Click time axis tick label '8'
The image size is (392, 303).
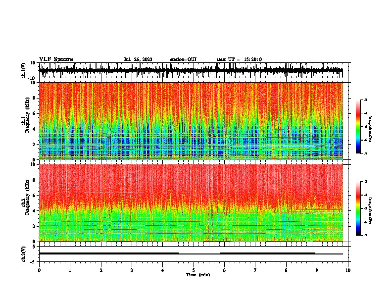(286, 270)
